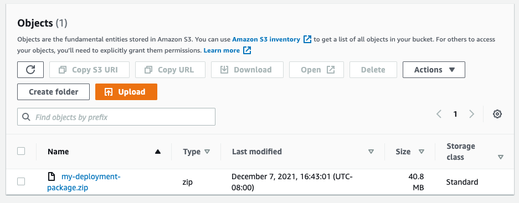
Task: Sort by Size column arrow
Action: click(x=422, y=152)
